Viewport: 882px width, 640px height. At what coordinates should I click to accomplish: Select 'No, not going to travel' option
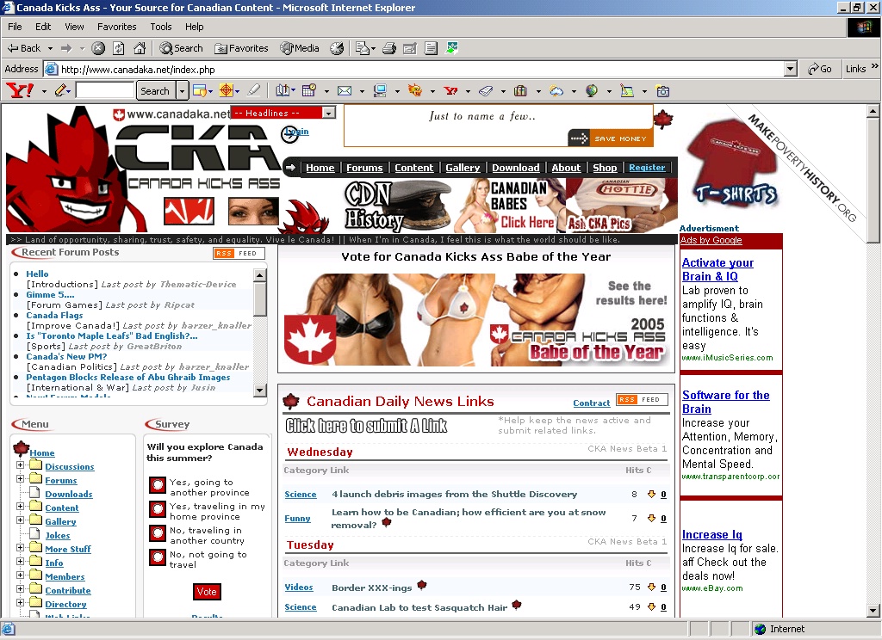(157, 557)
